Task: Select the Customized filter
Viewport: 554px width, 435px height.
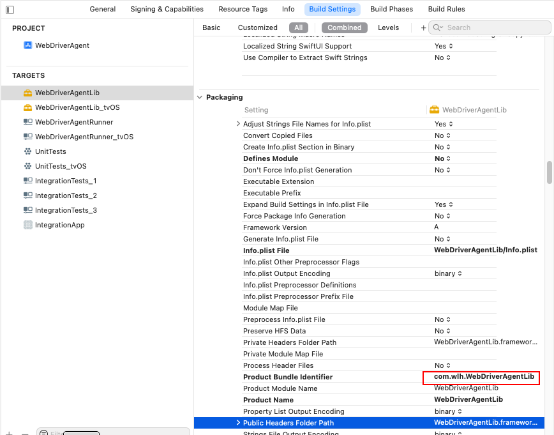Action: point(258,27)
